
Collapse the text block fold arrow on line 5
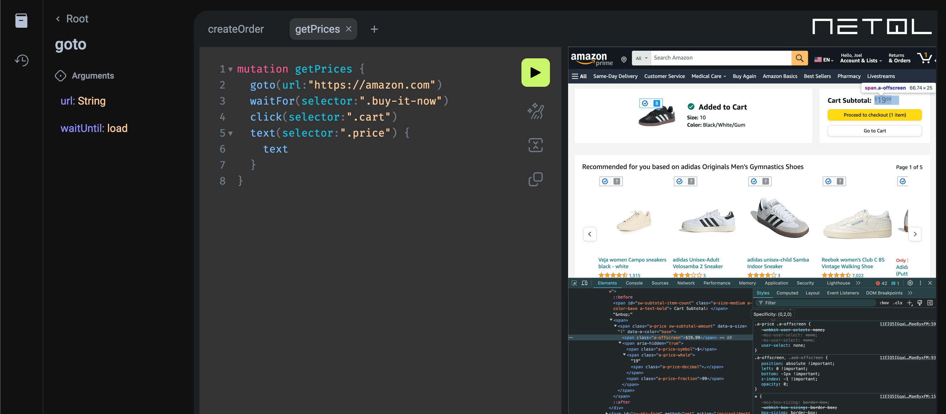coord(230,133)
